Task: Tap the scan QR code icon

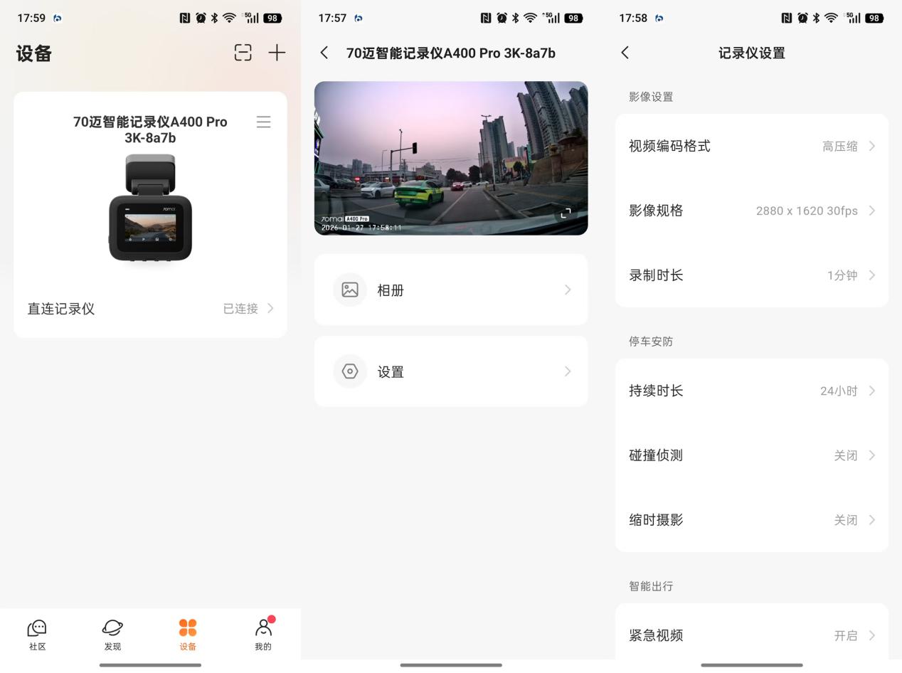Action: click(243, 53)
